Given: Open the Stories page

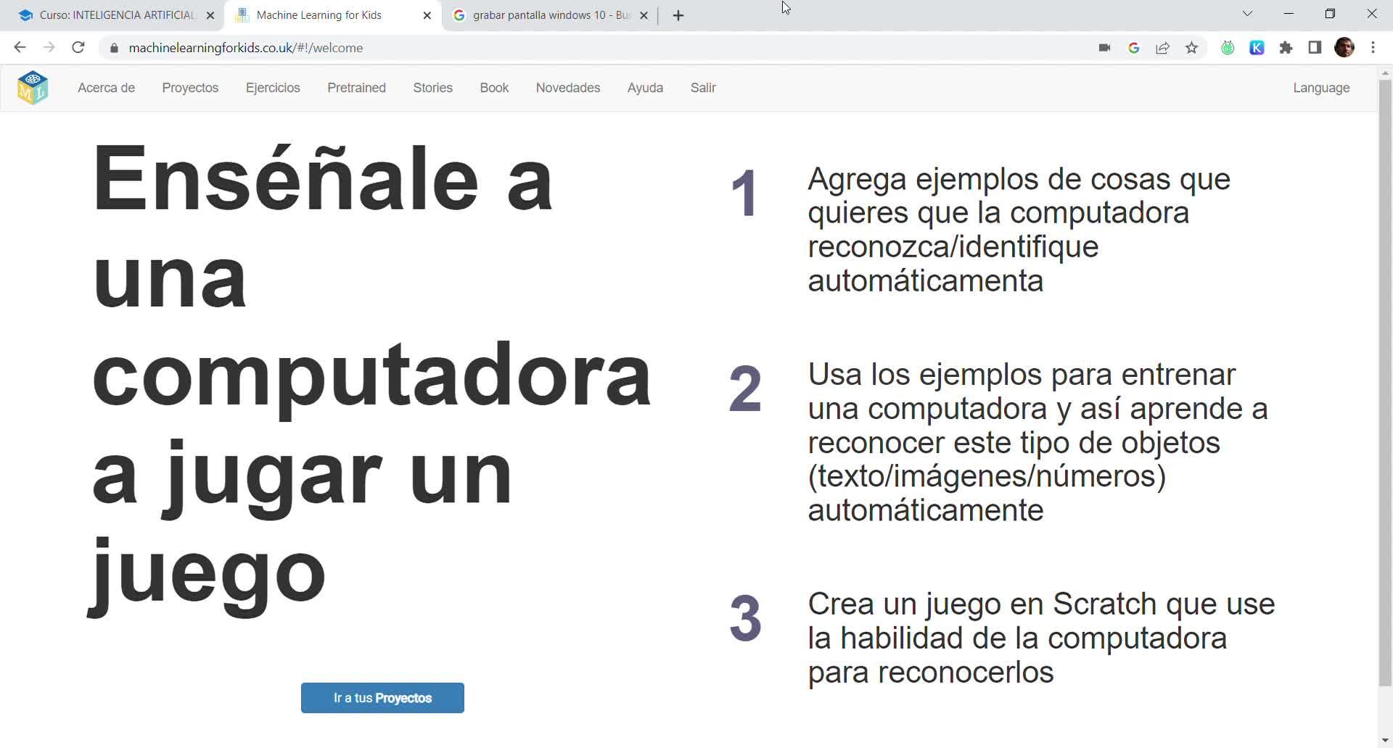Looking at the screenshot, I should (433, 88).
